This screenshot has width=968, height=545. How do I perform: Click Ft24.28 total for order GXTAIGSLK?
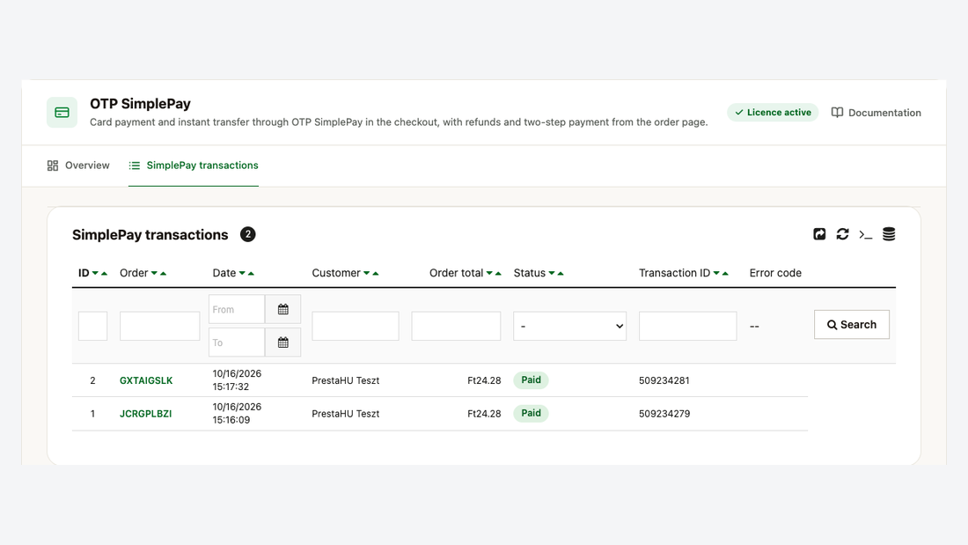[x=484, y=380]
